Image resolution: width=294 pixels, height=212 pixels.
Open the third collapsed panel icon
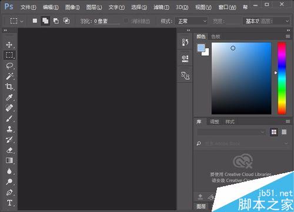click(185, 75)
